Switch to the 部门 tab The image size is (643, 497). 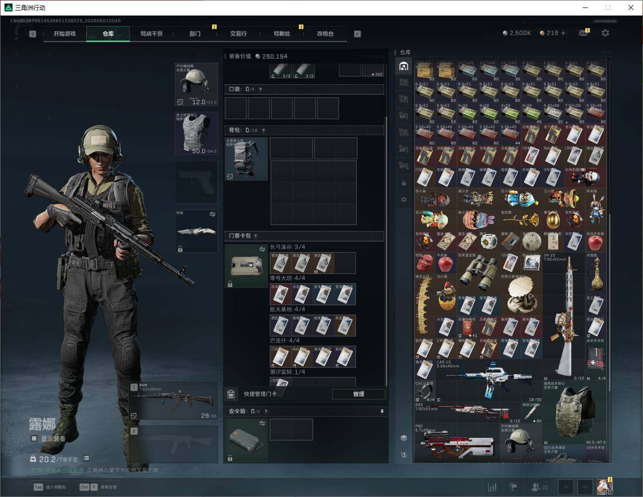tap(195, 34)
